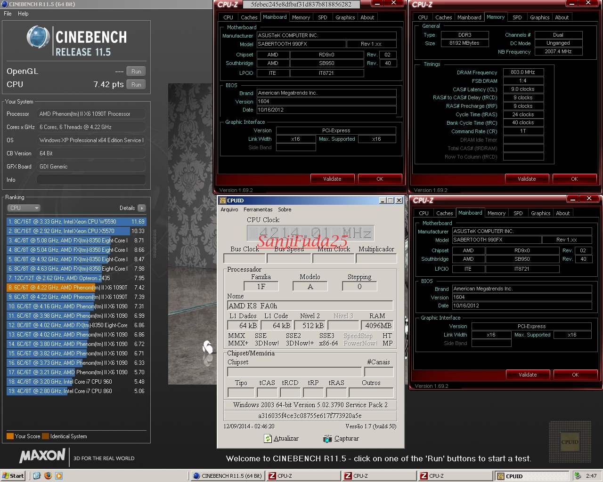Viewport: 603px width, 482px height.
Task: Open the CPU ranking type dropdown
Action: click(24, 208)
